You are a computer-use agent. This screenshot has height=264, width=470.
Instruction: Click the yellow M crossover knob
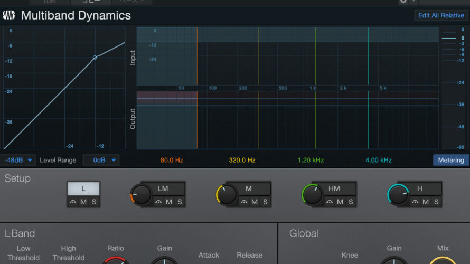tap(227, 195)
